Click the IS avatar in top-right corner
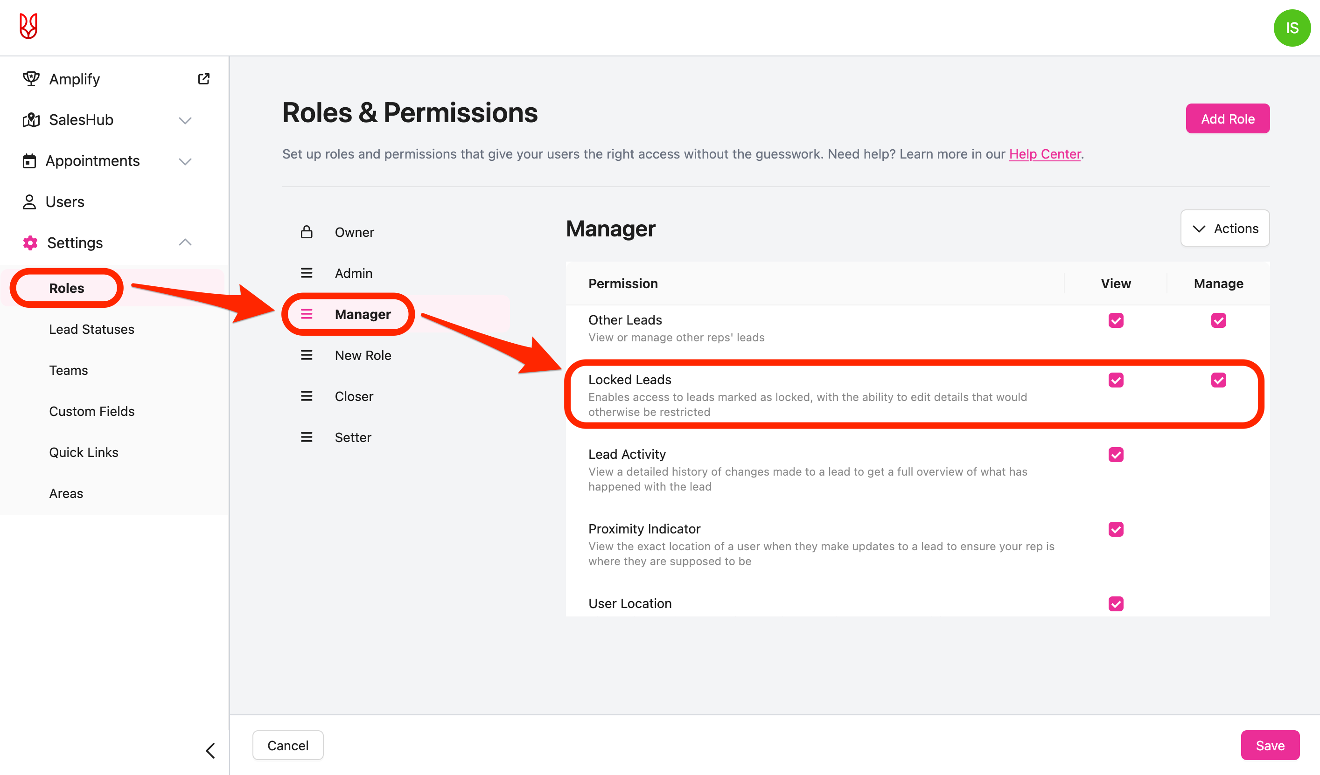This screenshot has height=775, width=1320. click(x=1292, y=28)
